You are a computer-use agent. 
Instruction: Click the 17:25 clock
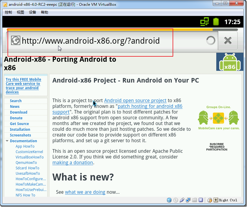(232, 22)
